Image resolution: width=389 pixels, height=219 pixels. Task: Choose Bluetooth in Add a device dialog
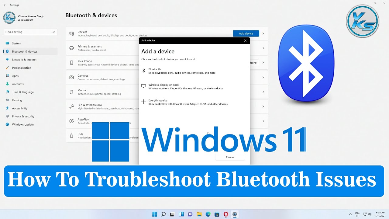[194, 71]
